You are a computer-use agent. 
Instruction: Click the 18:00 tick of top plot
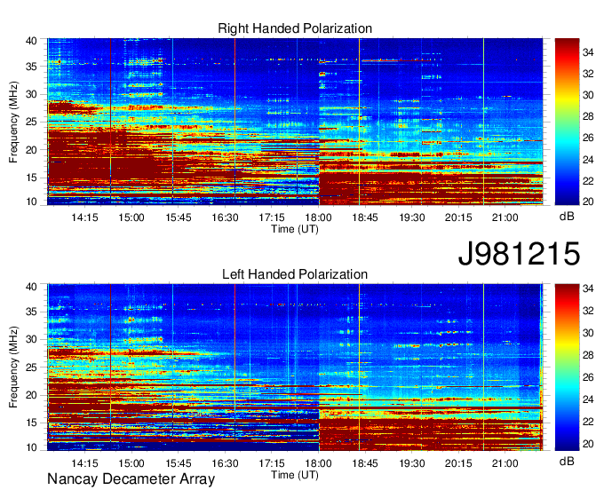(x=319, y=217)
